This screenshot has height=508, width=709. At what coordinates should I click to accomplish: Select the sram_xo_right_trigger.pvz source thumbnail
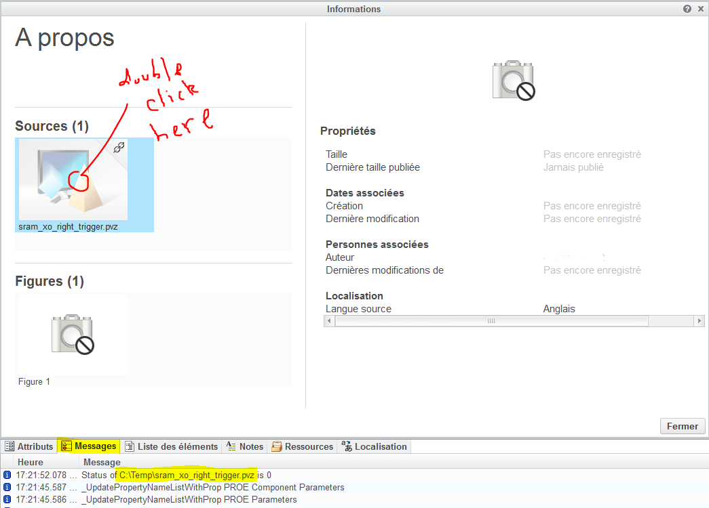(73, 179)
